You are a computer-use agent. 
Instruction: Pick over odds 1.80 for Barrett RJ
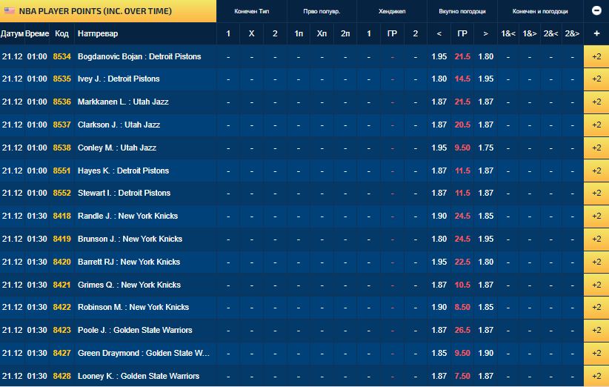click(486, 262)
